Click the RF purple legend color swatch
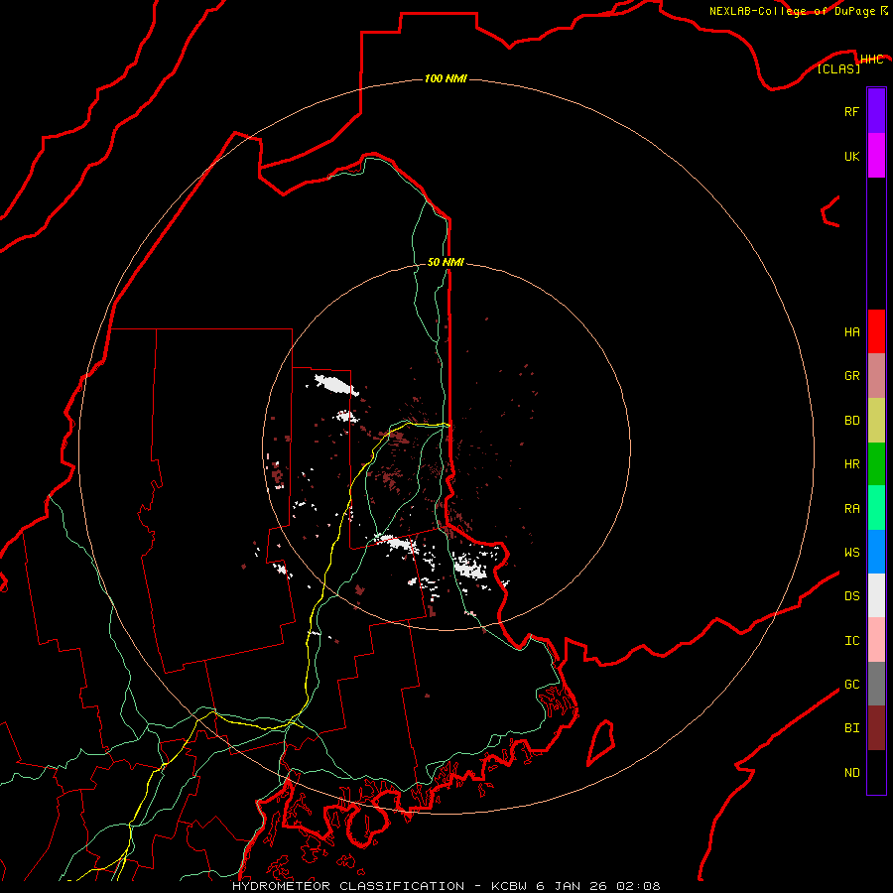The height and width of the screenshot is (893, 893). [x=876, y=111]
